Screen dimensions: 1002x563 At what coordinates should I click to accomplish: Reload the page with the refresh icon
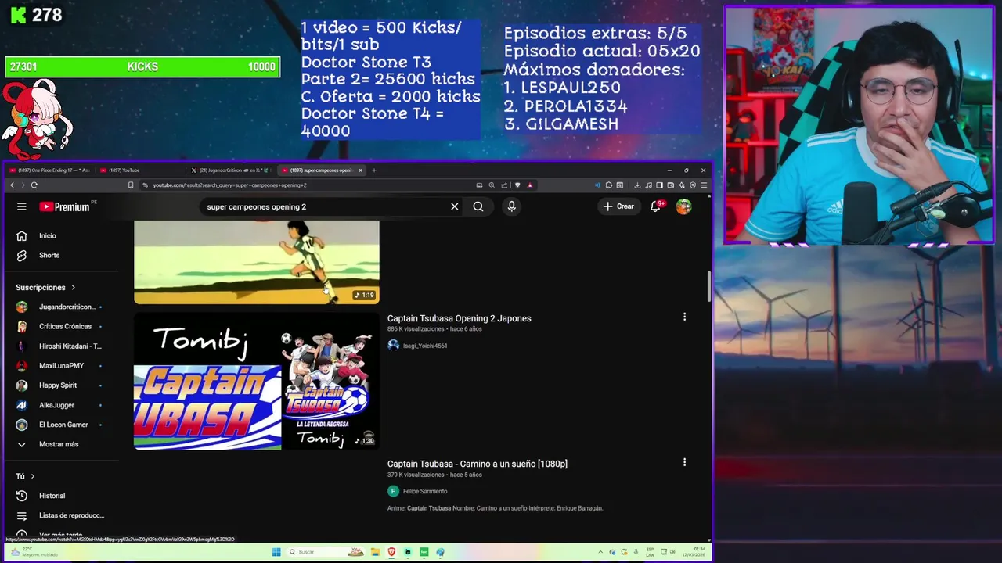[34, 185]
